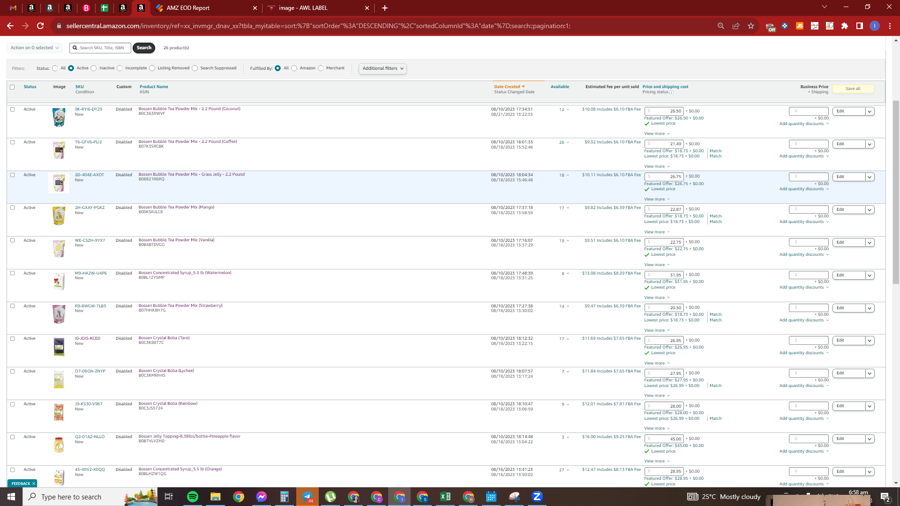Viewport: 900px width, 506px height.
Task: Expand View more for Grass Jelly row
Action: (x=657, y=199)
